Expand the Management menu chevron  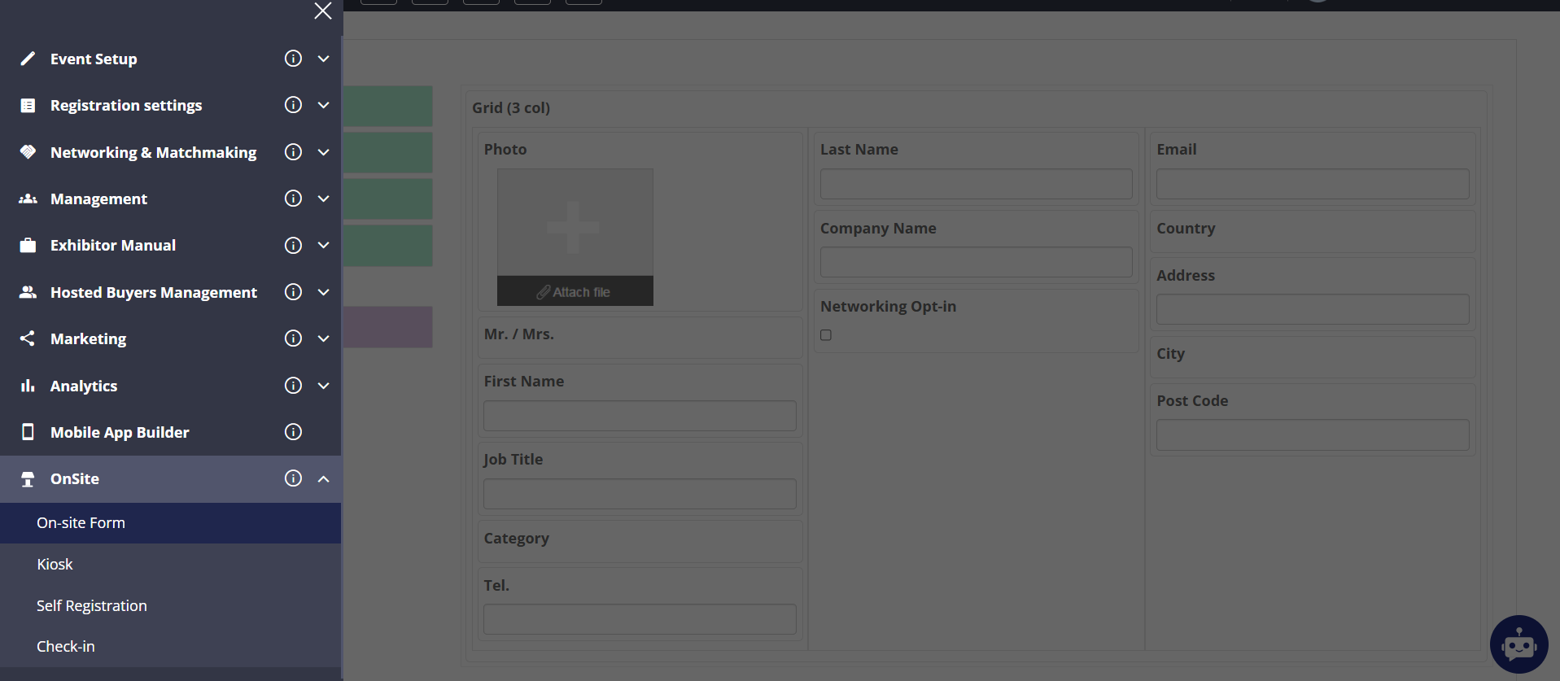323,199
